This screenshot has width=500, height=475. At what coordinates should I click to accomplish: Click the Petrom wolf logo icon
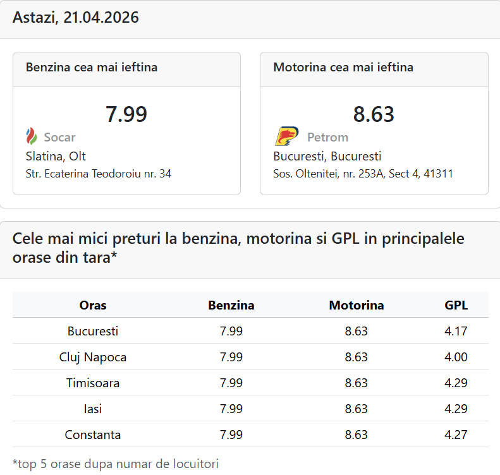tap(286, 136)
